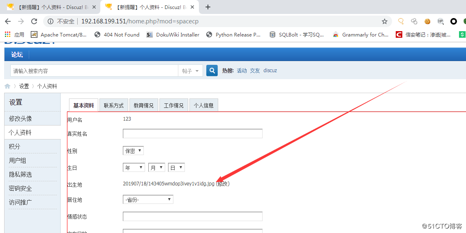Click the 修改 link next to 出生地

(223, 184)
